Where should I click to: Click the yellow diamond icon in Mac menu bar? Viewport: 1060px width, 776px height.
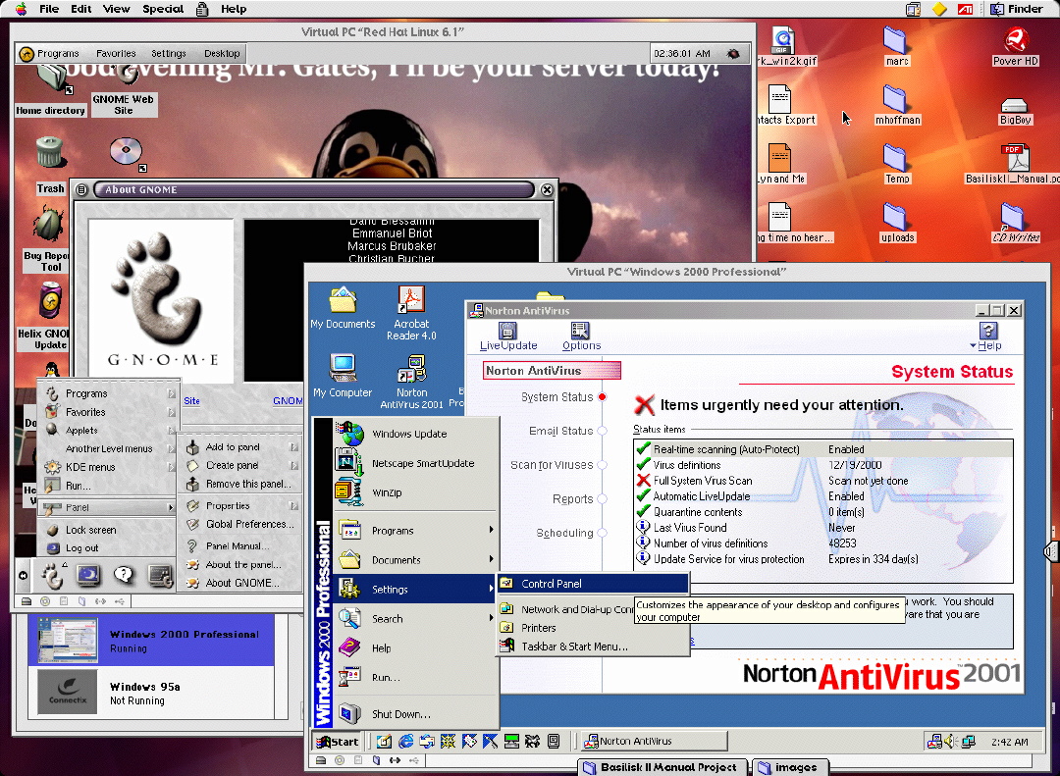[x=939, y=9]
